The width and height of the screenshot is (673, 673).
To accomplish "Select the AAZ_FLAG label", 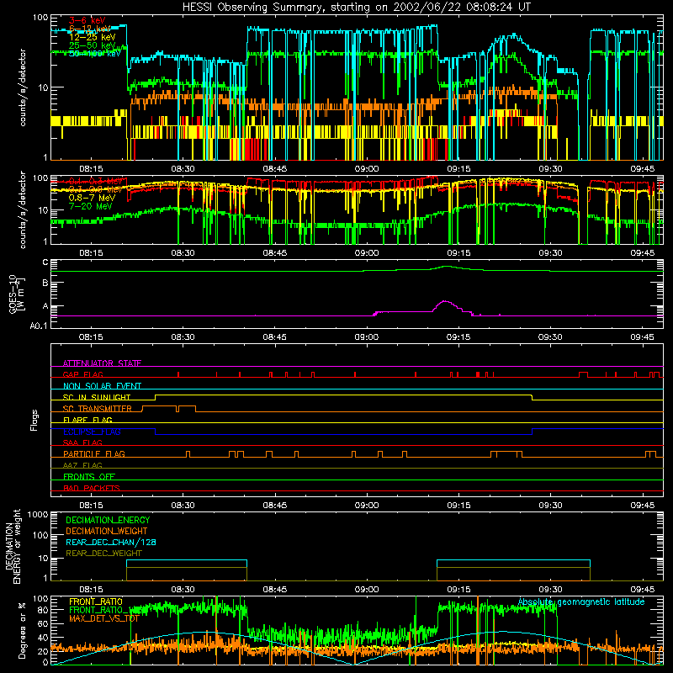I will [x=82, y=465].
